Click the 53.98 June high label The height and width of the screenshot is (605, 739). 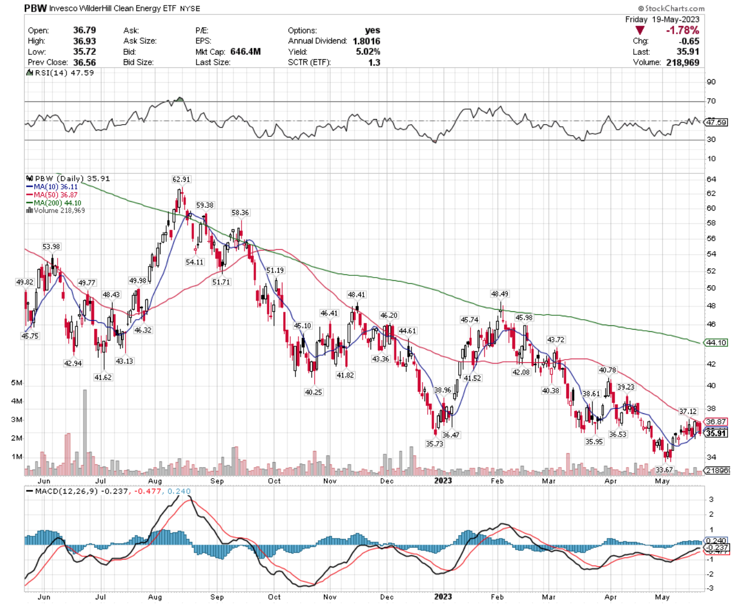point(52,247)
